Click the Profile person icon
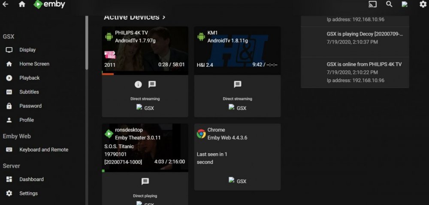 coord(9,120)
